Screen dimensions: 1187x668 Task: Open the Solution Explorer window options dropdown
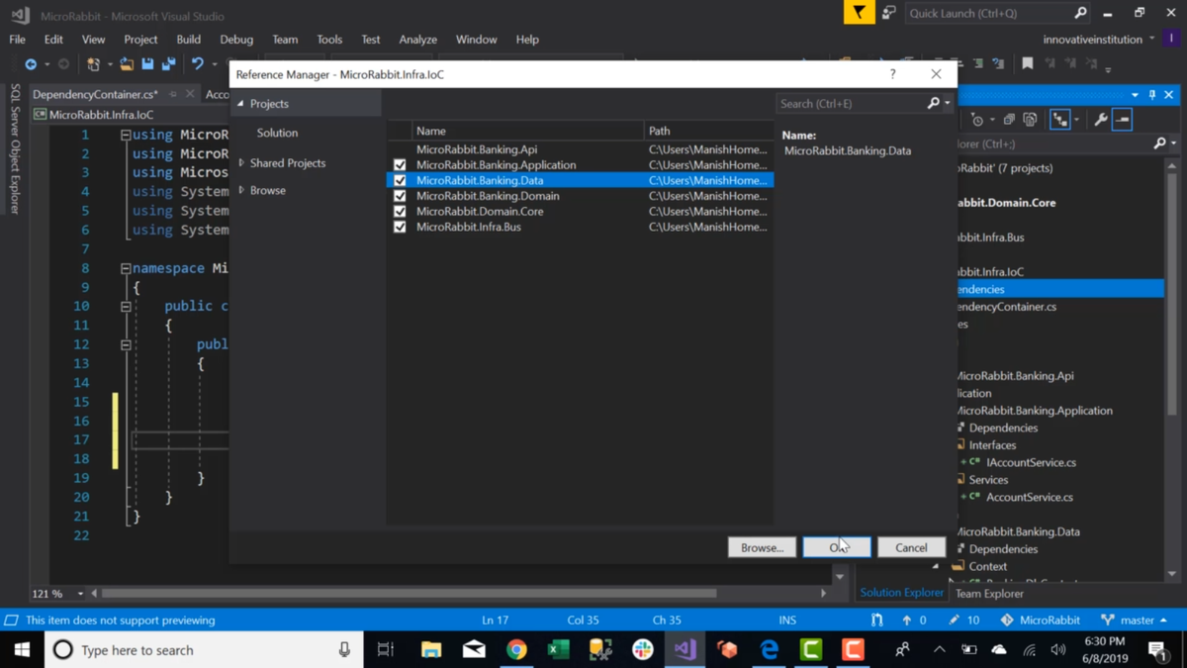[x=1135, y=95]
